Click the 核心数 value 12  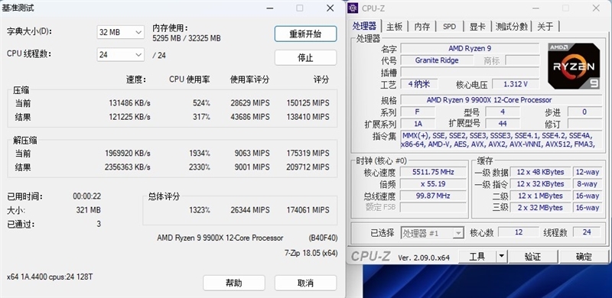pyautogui.click(x=519, y=232)
